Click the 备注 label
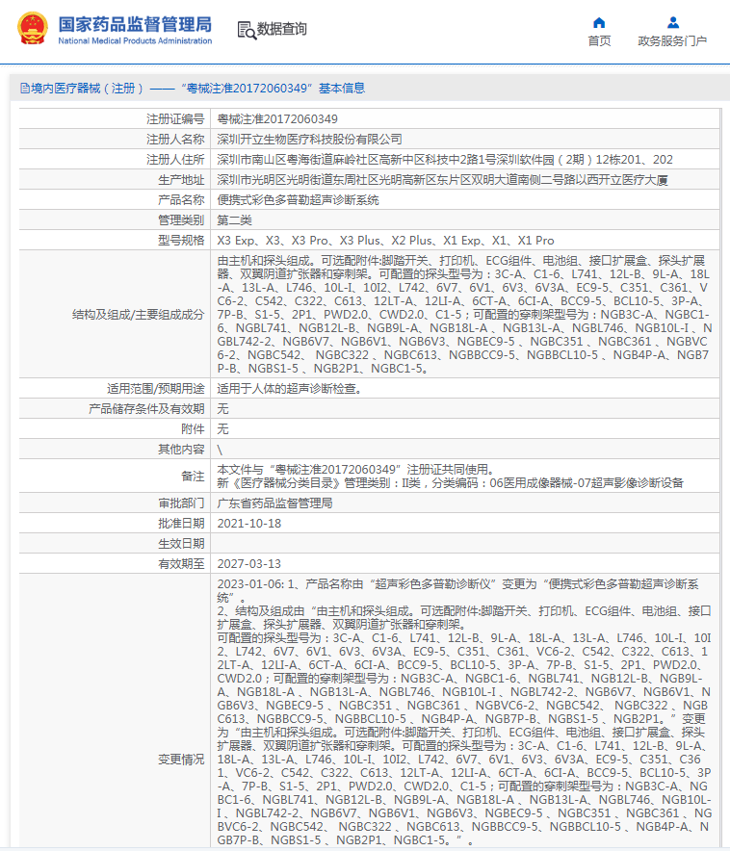This screenshot has height=851, width=730. pos(193,476)
